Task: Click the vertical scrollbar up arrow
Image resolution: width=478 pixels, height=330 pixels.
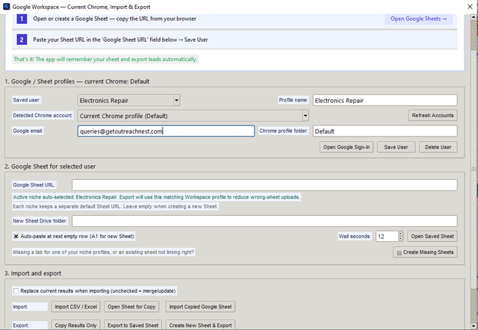Action: 474,17
